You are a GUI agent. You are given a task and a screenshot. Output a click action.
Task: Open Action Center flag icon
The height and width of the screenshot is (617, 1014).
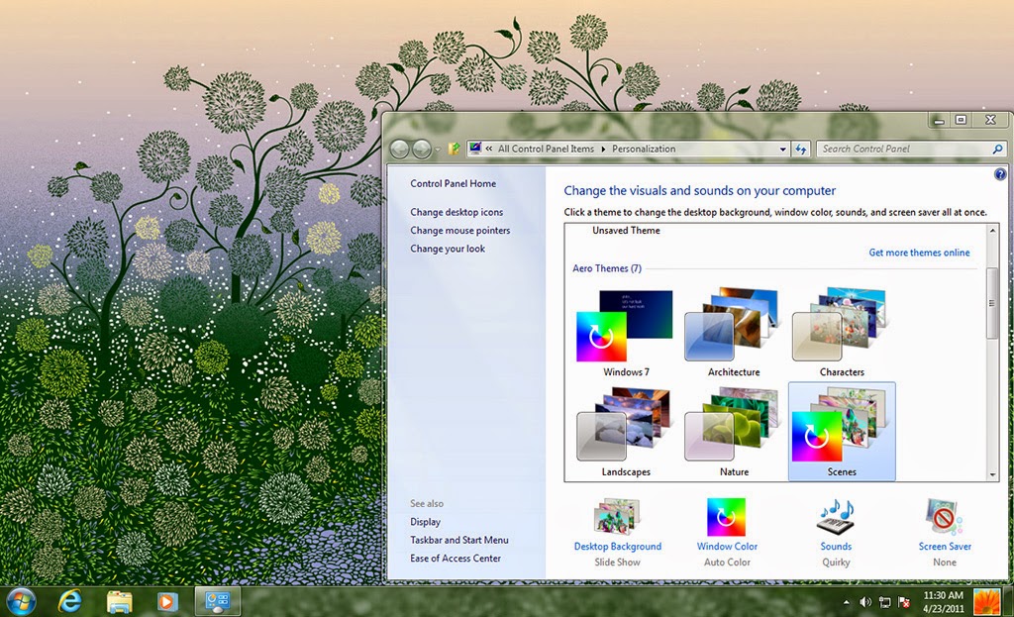coord(904,603)
